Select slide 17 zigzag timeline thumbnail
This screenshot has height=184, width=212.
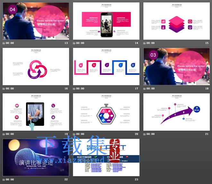tap(106, 67)
